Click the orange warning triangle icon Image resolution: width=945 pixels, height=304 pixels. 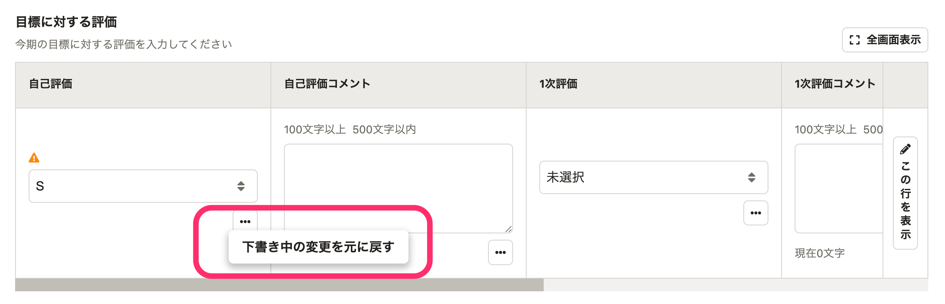click(x=34, y=158)
